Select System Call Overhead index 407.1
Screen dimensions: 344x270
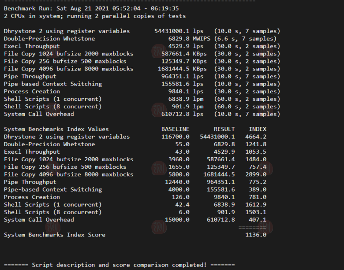258,220
